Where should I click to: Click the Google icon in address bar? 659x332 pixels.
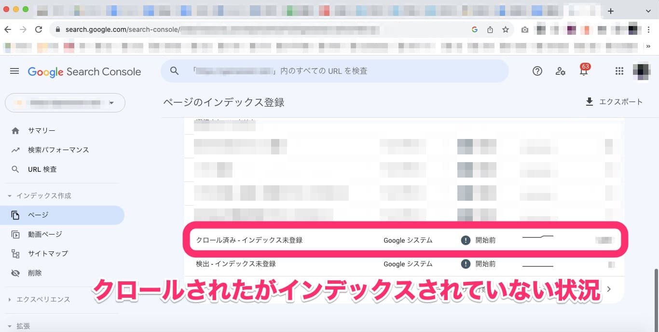(x=475, y=29)
